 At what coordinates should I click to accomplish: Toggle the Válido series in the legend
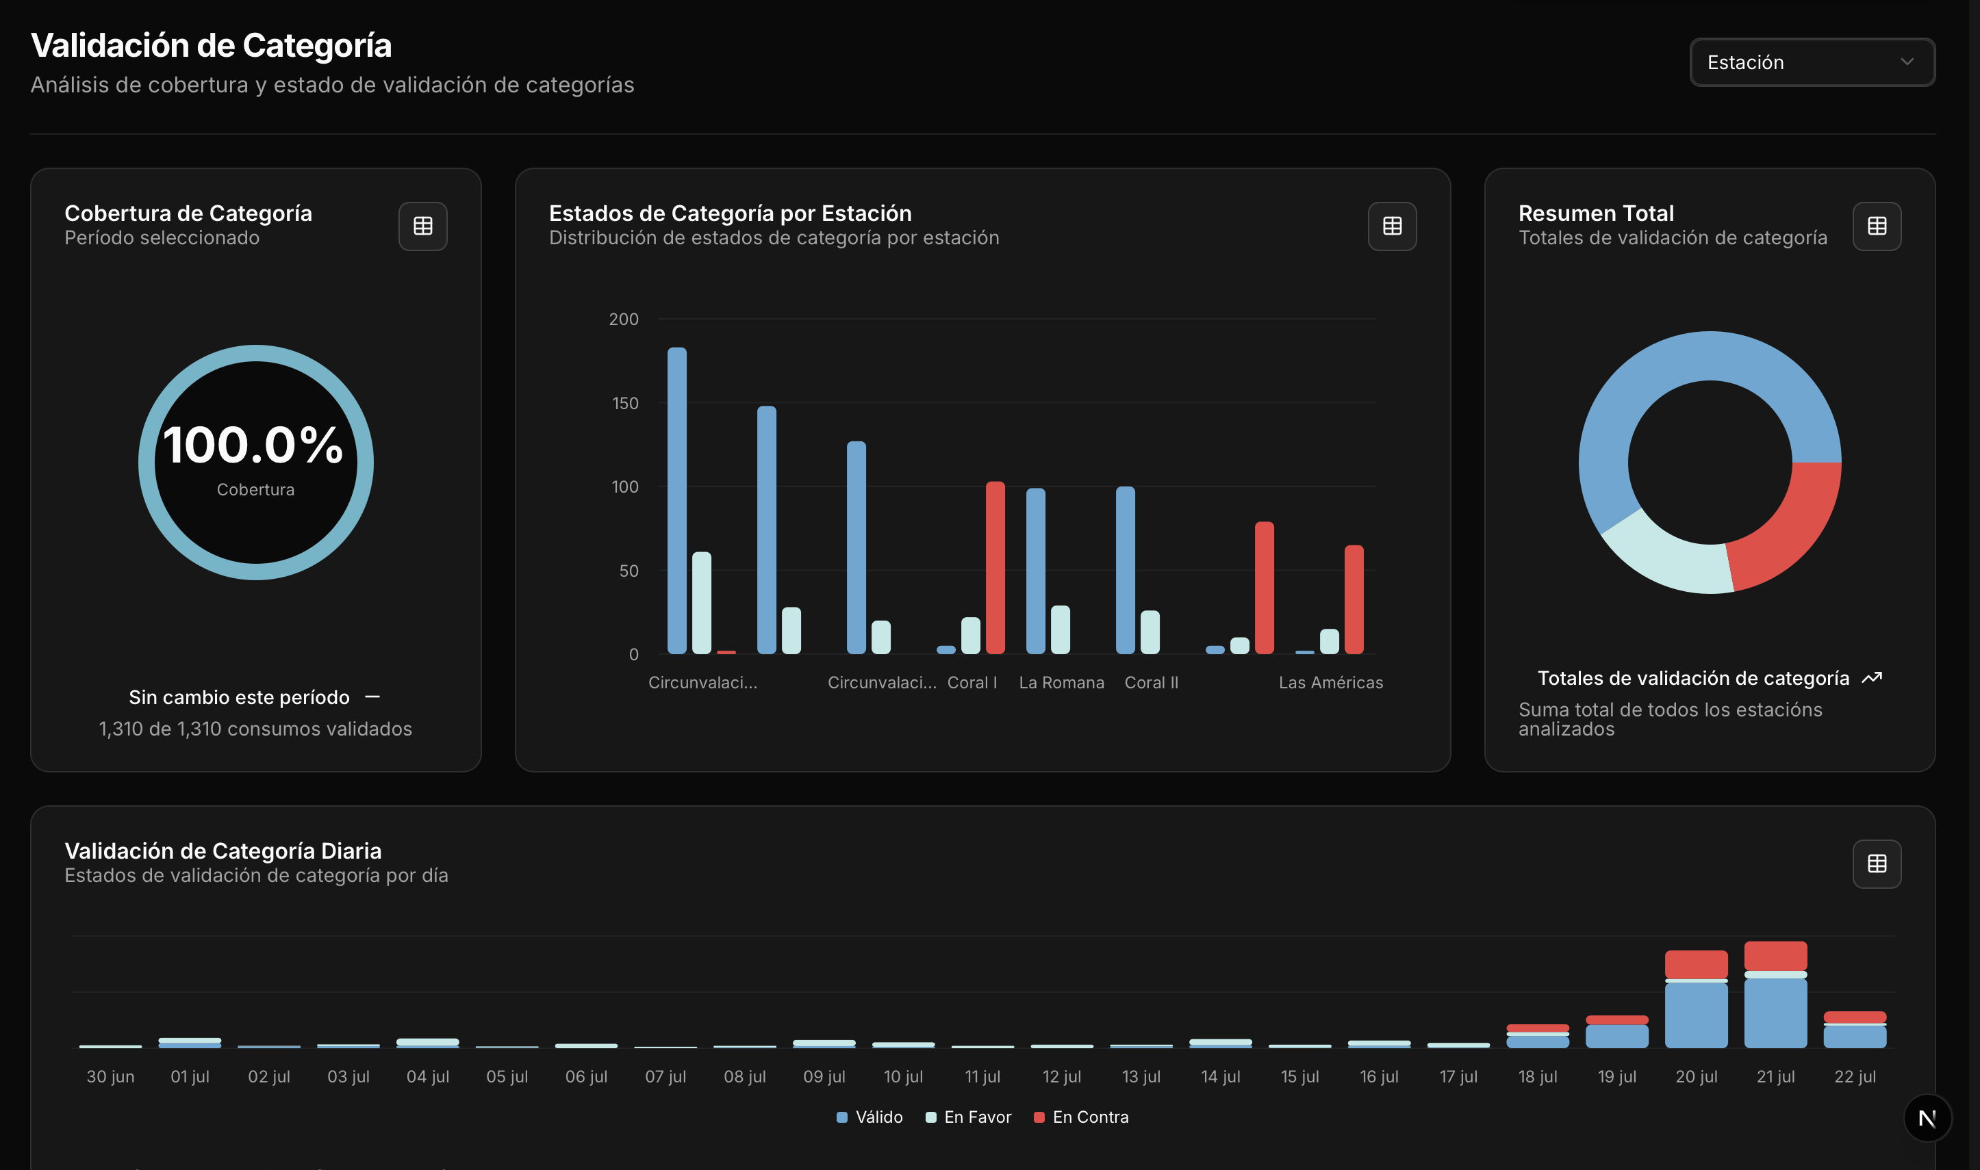870,1117
